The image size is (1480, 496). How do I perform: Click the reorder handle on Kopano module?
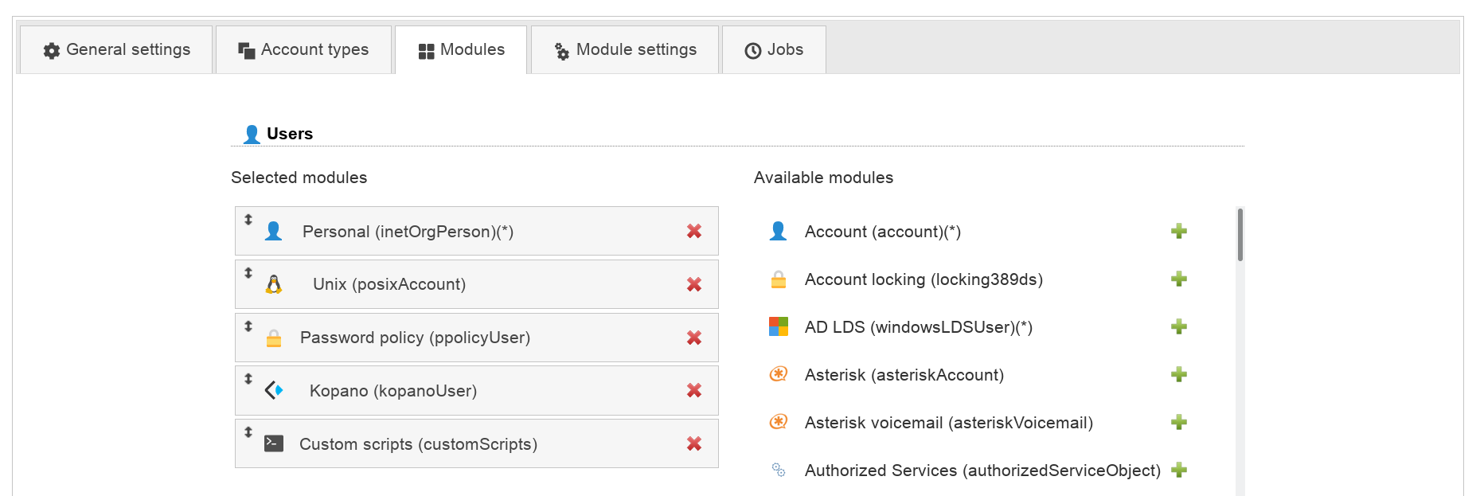click(x=248, y=379)
